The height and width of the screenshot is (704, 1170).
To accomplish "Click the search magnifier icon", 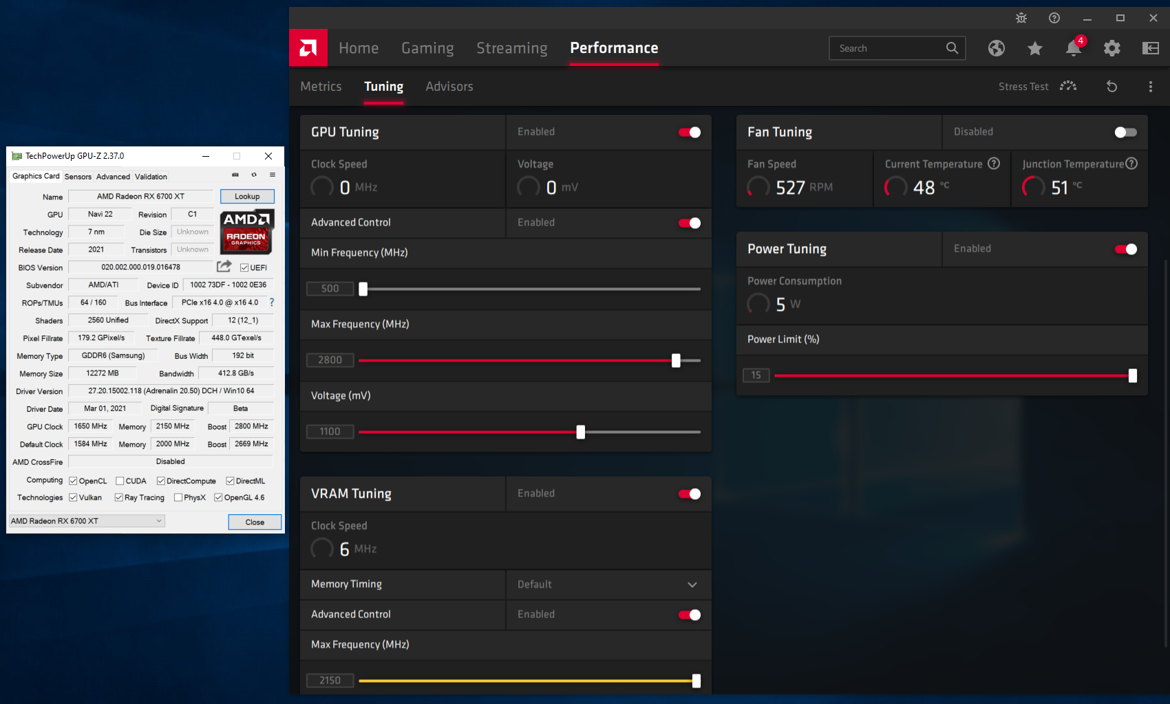I will tap(952, 48).
